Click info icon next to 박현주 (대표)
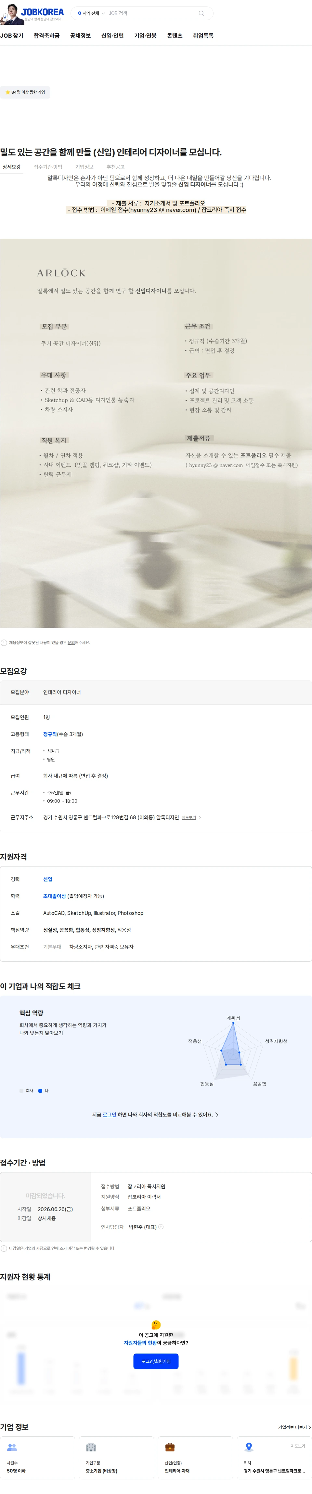The height and width of the screenshot is (1494, 312). [161, 1227]
